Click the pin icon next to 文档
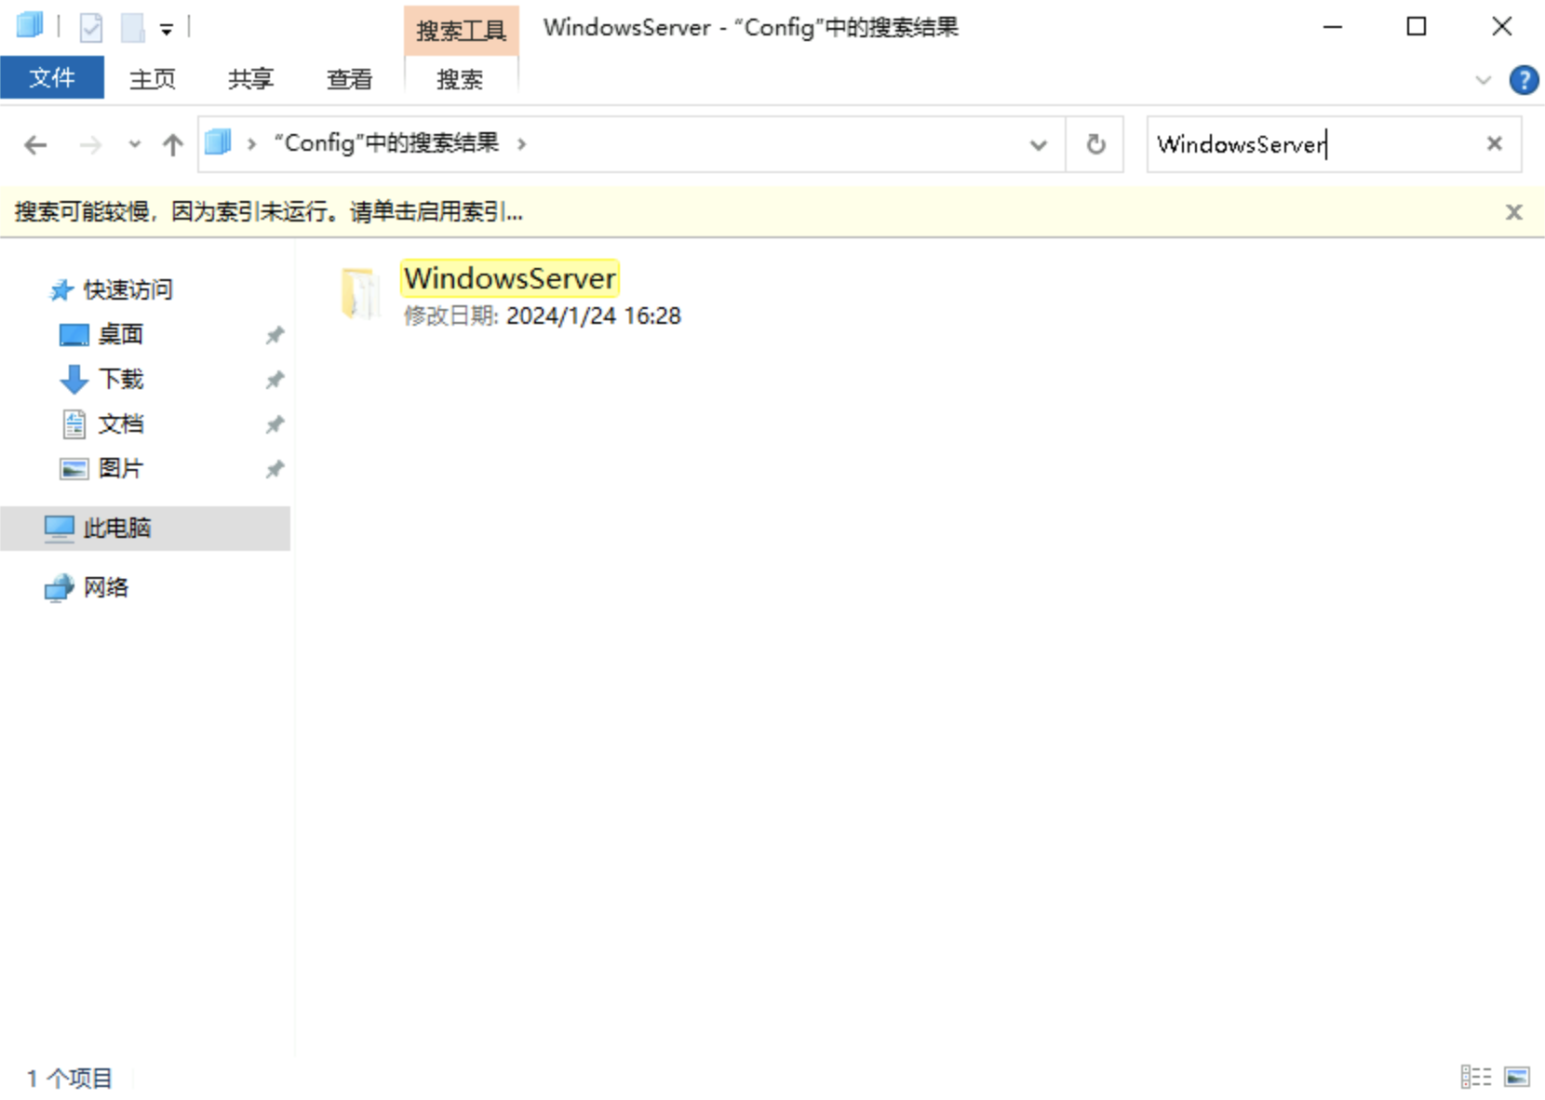Image resolution: width=1545 pixels, height=1100 pixels. pyautogui.click(x=275, y=424)
